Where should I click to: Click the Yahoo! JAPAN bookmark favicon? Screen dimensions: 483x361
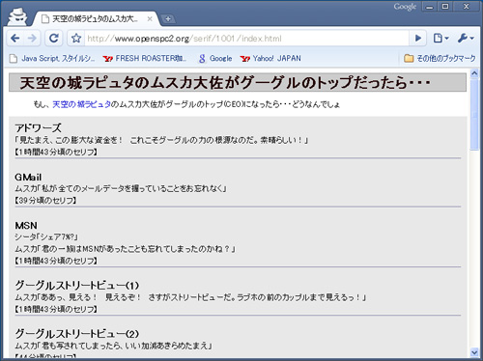pos(245,59)
